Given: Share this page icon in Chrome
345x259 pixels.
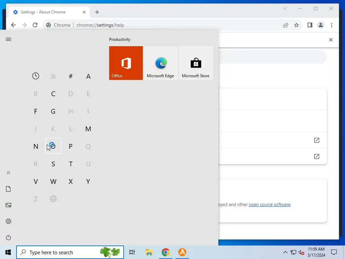Looking at the screenshot, I should click(x=286, y=25).
